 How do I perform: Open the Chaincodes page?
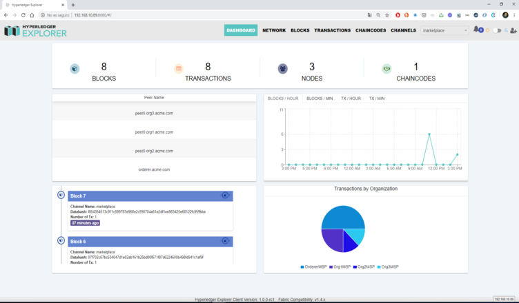[x=371, y=30]
